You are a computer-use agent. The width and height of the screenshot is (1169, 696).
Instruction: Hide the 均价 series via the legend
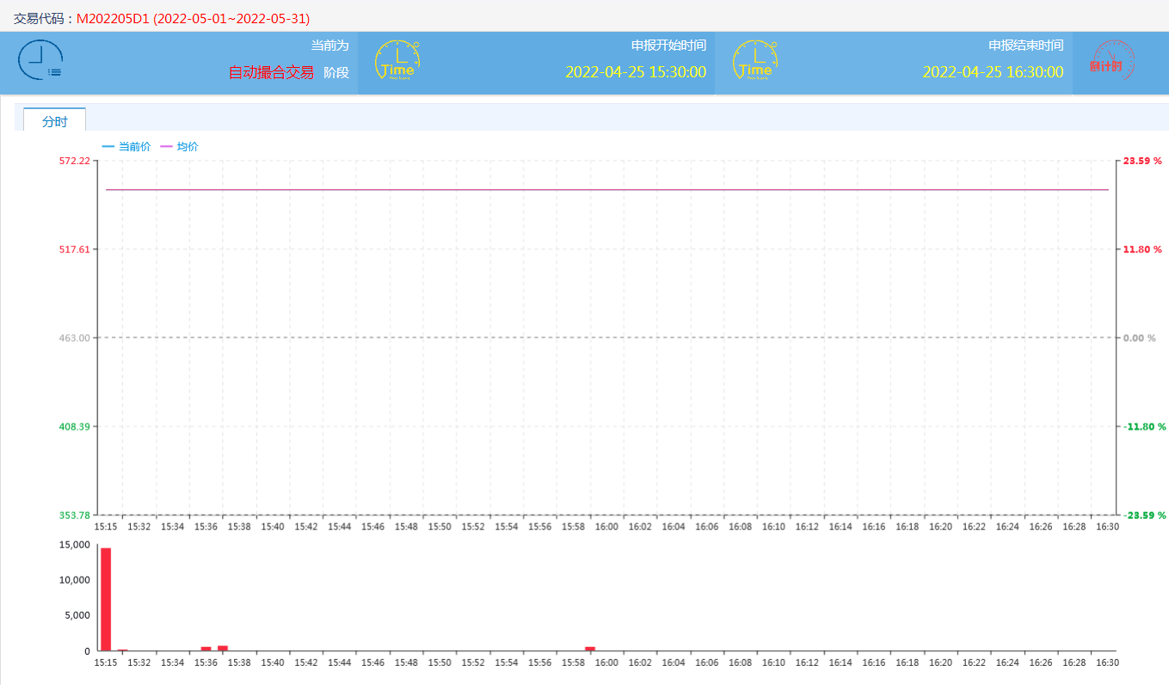(180, 147)
